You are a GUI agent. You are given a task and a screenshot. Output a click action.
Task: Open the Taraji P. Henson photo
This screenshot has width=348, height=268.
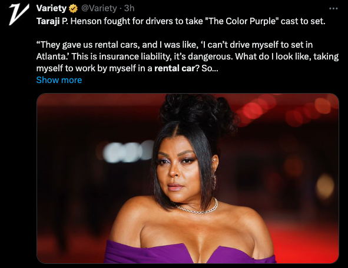[187, 178]
